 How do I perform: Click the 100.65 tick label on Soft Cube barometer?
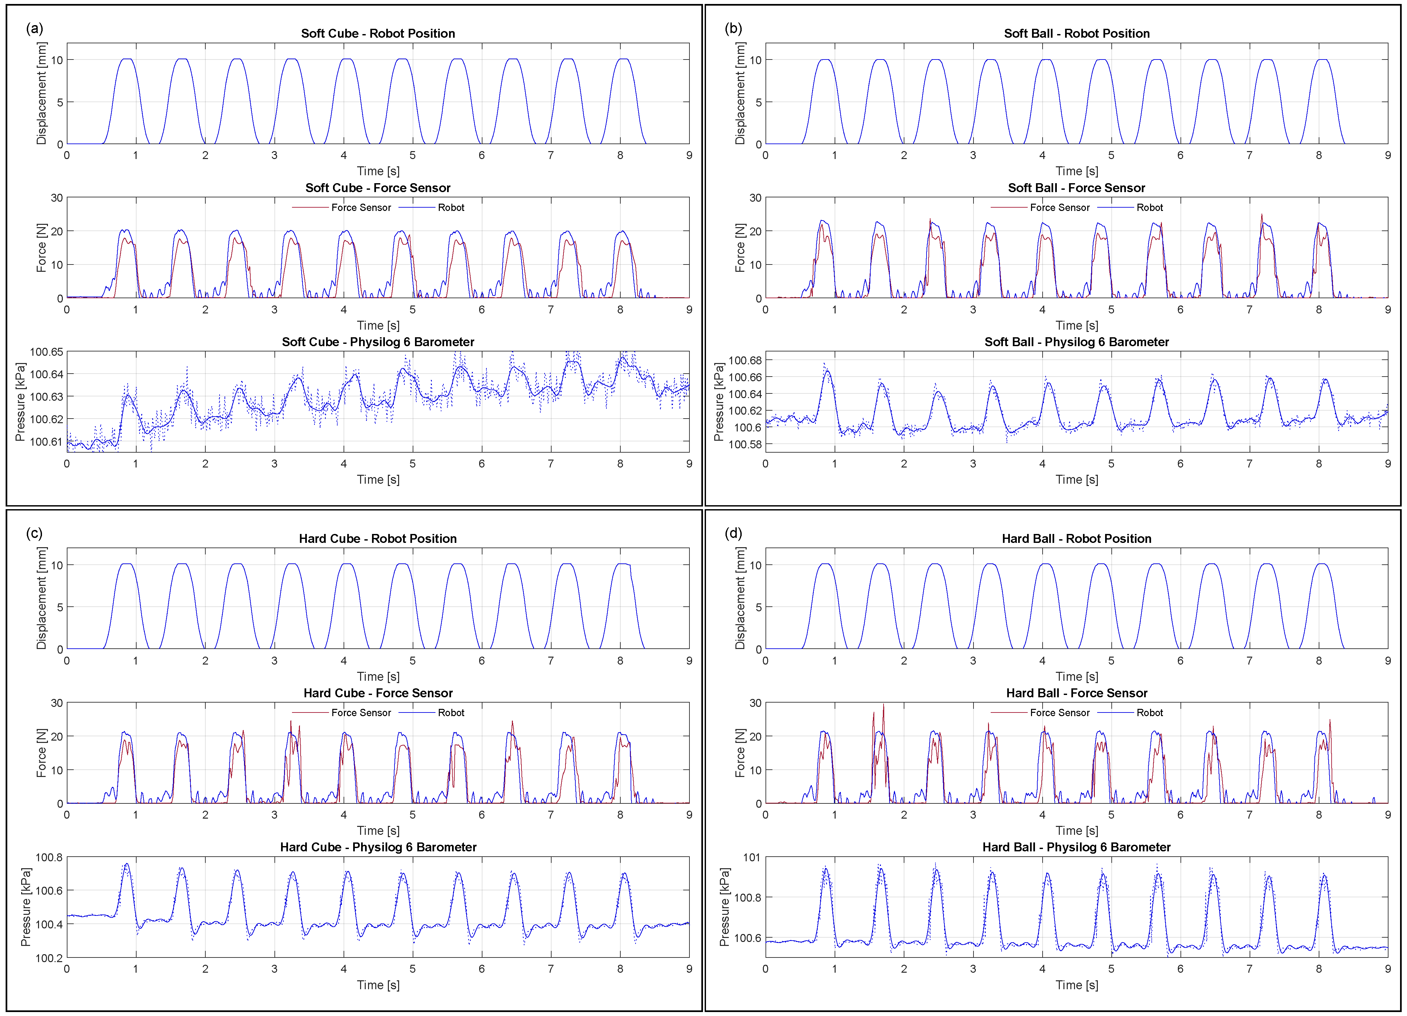[x=47, y=352]
